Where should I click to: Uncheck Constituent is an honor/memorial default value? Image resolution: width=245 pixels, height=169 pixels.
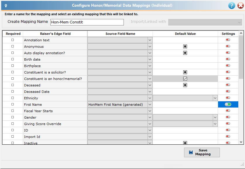(x=185, y=78)
